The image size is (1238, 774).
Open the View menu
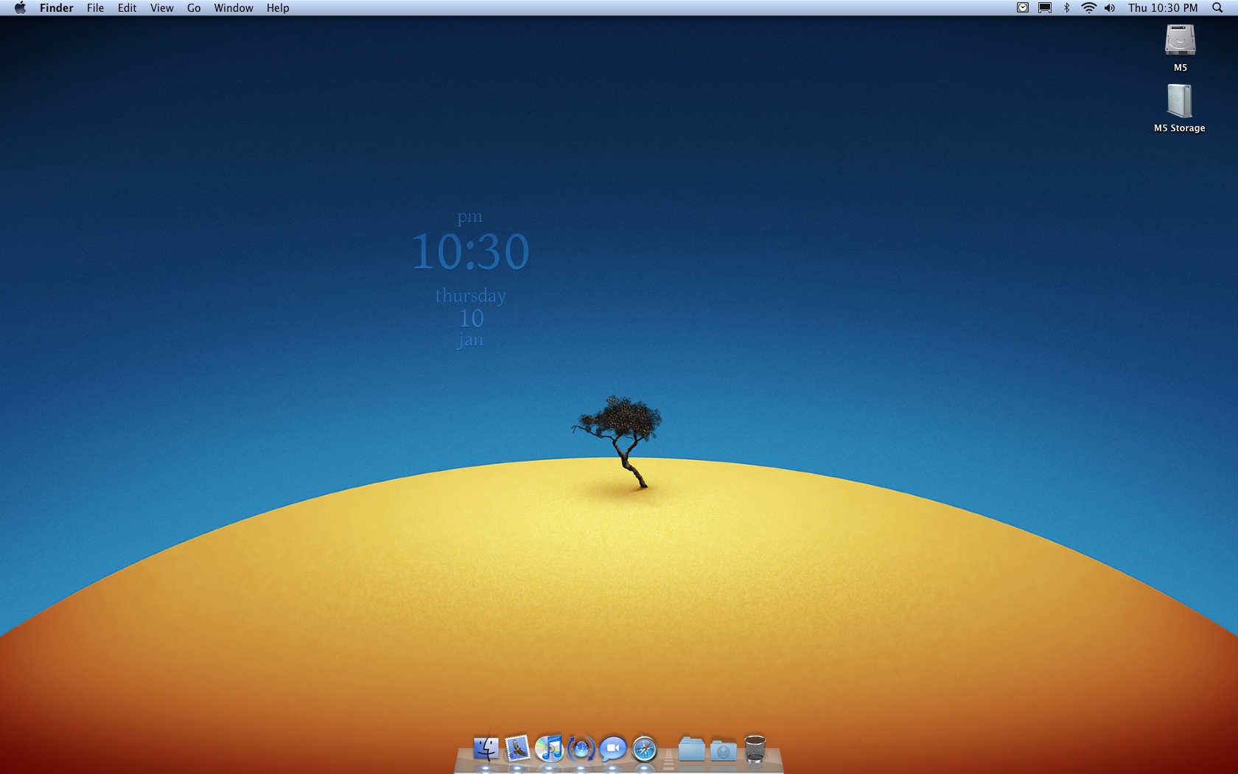161,8
